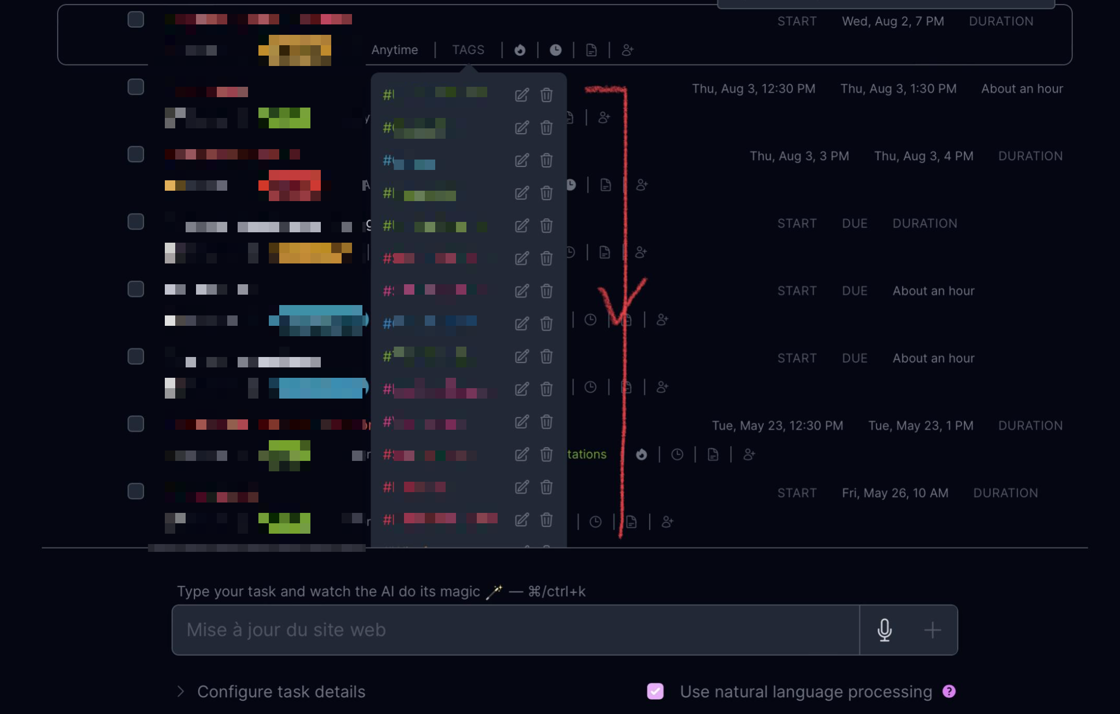Click the purple help question mark icon
The width and height of the screenshot is (1120, 714).
tap(949, 692)
